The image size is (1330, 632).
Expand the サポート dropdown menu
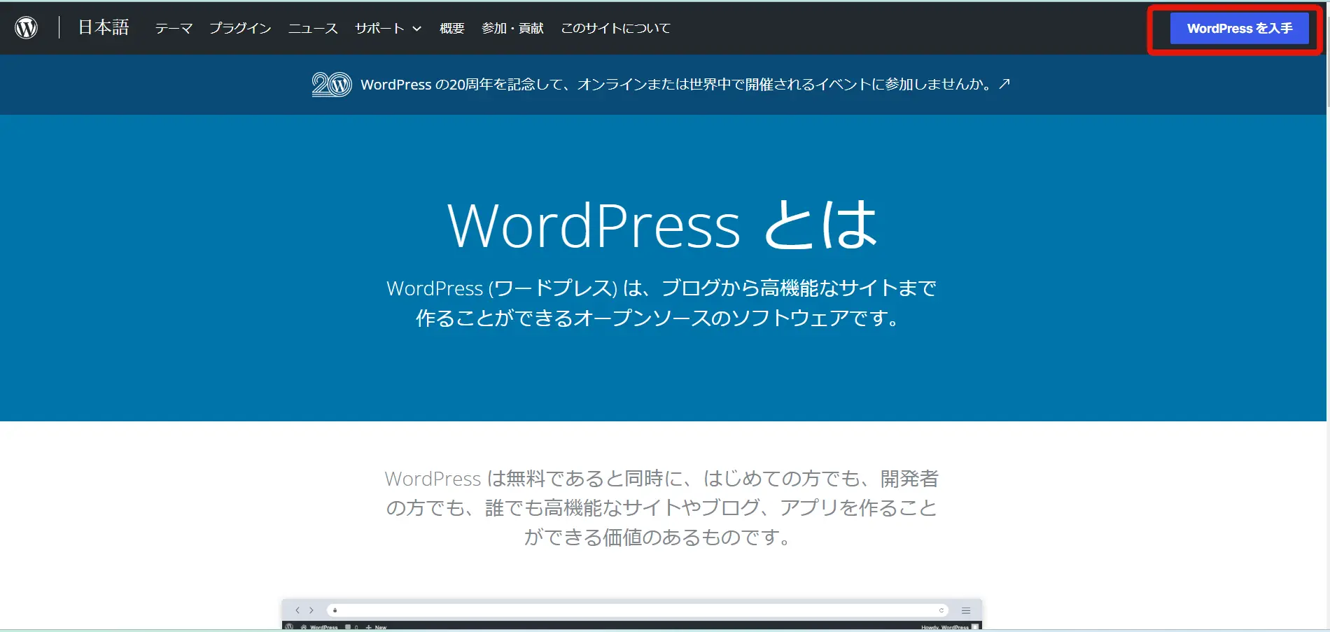[x=386, y=28]
